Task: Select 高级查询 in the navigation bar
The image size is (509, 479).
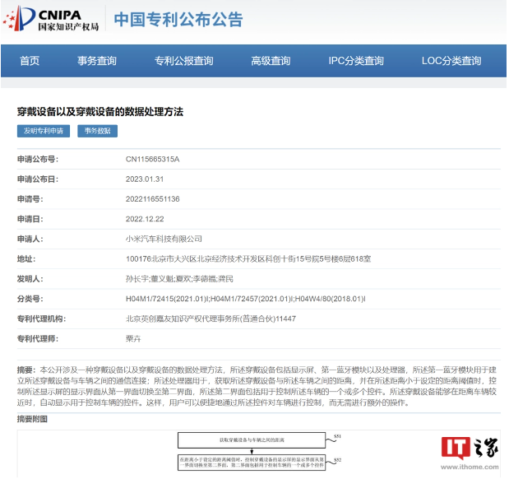Action: [271, 61]
